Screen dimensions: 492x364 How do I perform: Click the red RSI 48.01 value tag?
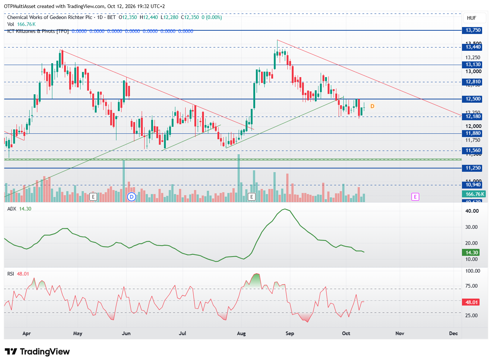(472, 302)
